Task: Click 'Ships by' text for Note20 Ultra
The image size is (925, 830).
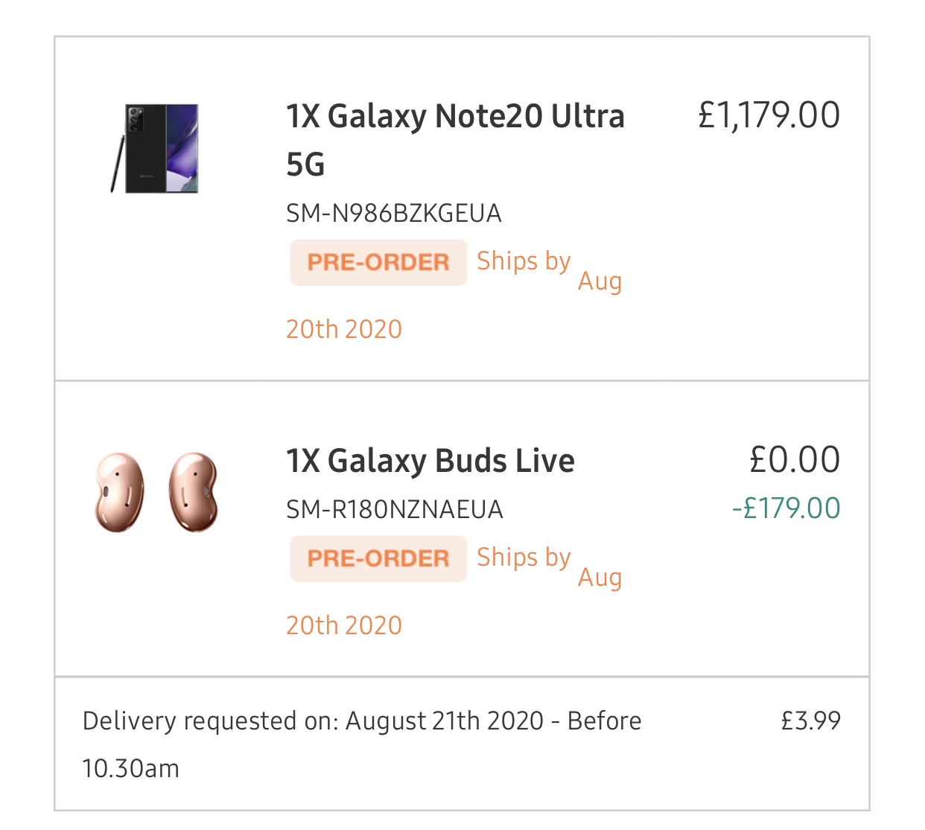Action: pyautogui.click(x=524, y=261)
